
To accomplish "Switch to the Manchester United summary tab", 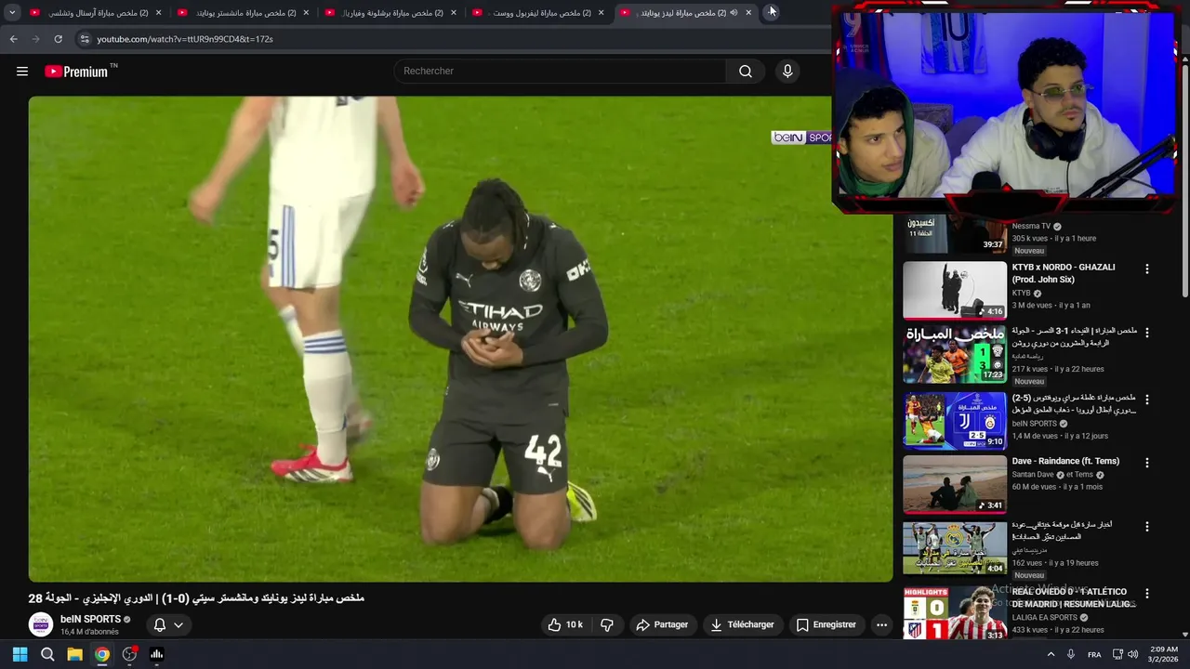I will [245, 13].
